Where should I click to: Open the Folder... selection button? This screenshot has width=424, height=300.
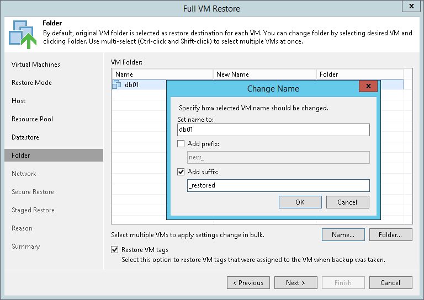click(390, 235)
